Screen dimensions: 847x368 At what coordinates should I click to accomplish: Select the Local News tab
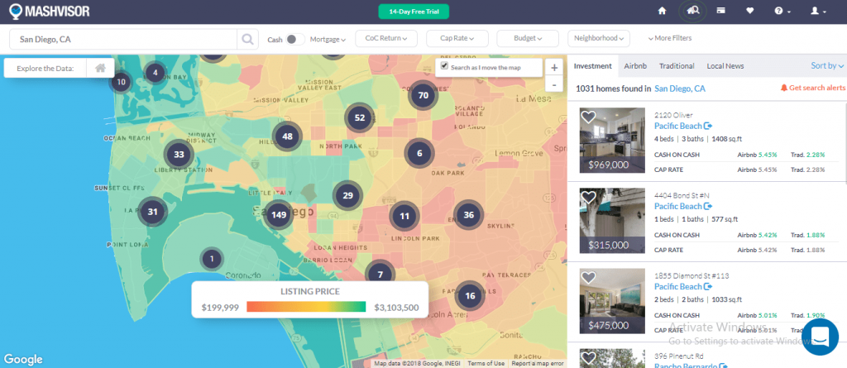coord(725,65)
